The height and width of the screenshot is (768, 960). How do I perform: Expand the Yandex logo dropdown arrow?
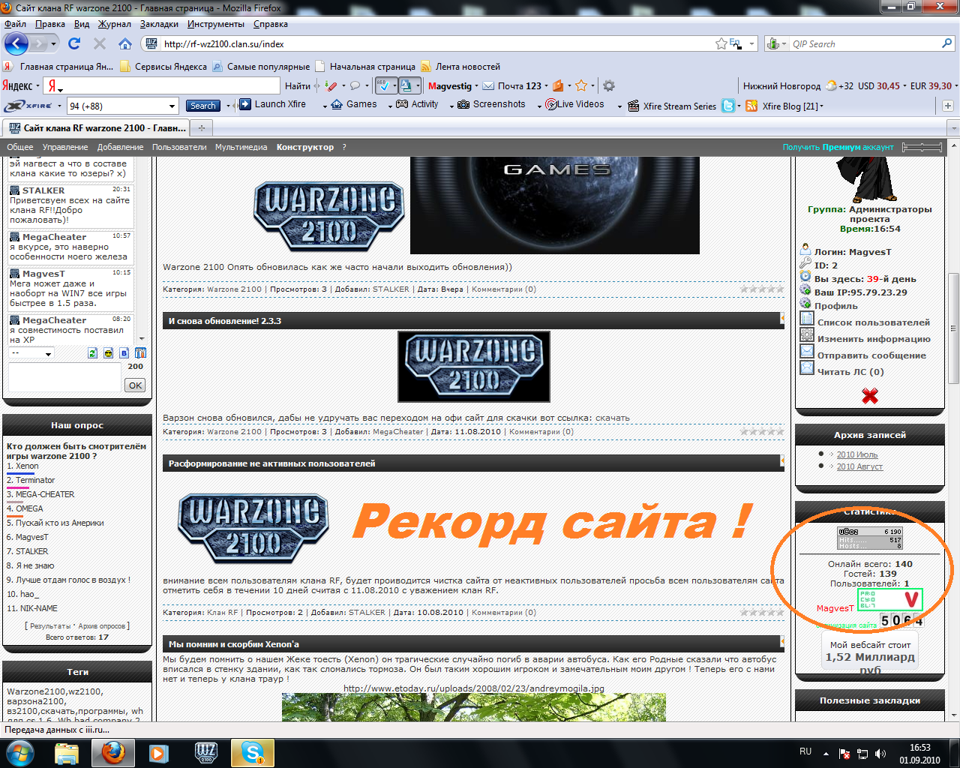coord(37,85)
